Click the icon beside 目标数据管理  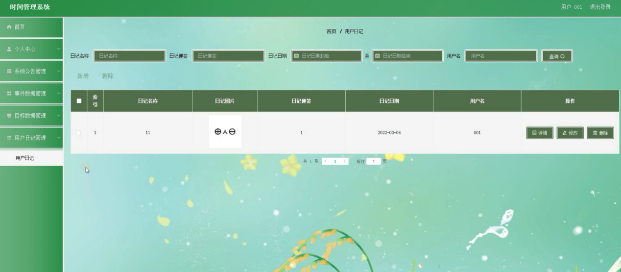click(x=9, y=116)
